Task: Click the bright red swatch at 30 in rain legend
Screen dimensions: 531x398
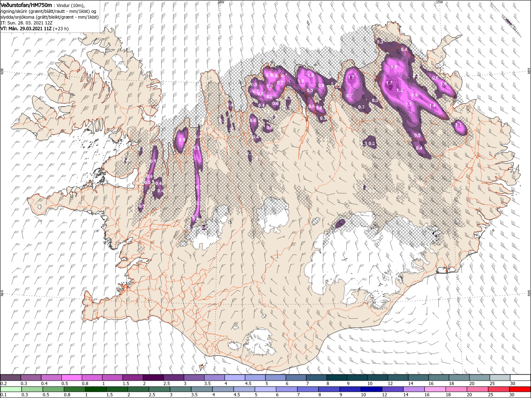Action: pyautogui.click(x=520, y=388)
